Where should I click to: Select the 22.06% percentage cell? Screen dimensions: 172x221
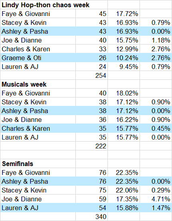[123, 190]
